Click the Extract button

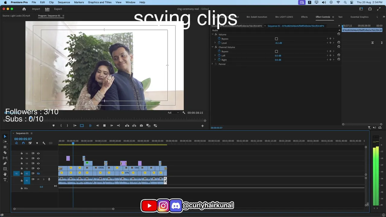pos(134,126)
